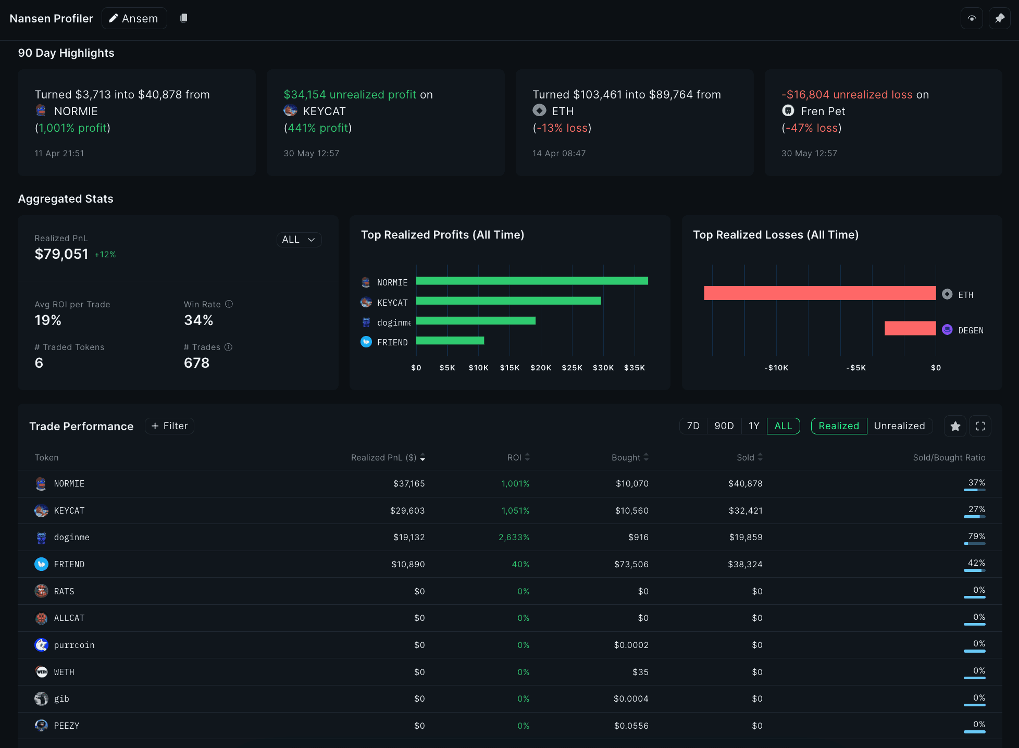Click the star favorite icon in Trade Performance
Viewport: 1019px width, 748px height.
(955, 426)
